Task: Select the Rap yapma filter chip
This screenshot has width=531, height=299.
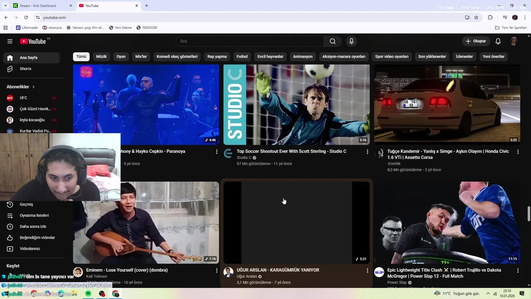Action: [217, 56]
